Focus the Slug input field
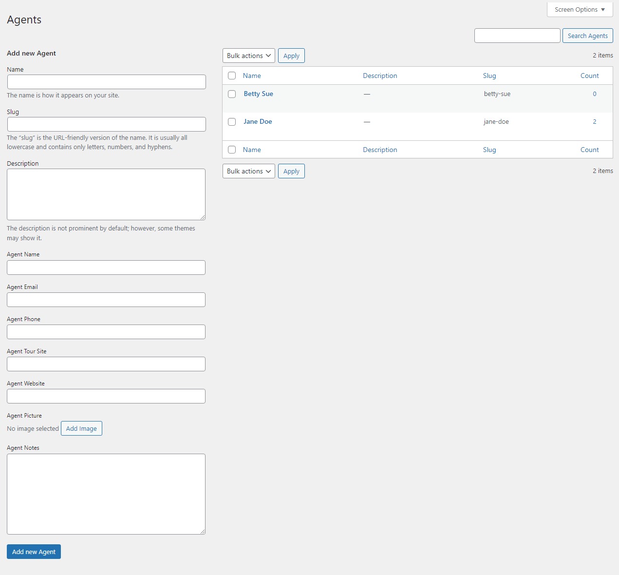 [107, 124]
